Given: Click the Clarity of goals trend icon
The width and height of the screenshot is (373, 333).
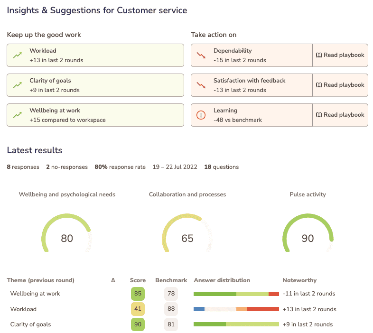Looking at the screenshot, I should (18, 85).
